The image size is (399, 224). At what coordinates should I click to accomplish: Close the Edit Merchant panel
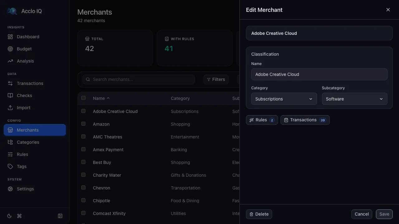pyautogui.click(x=388, y=10)
